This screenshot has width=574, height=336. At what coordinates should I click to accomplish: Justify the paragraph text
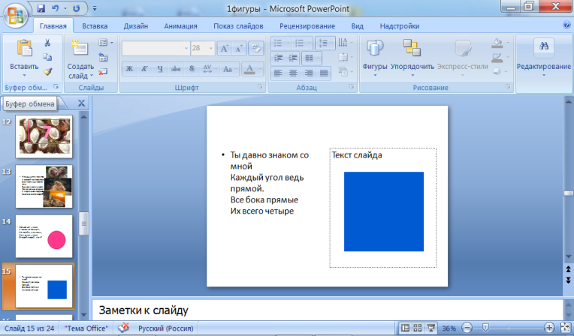point(324,73)
